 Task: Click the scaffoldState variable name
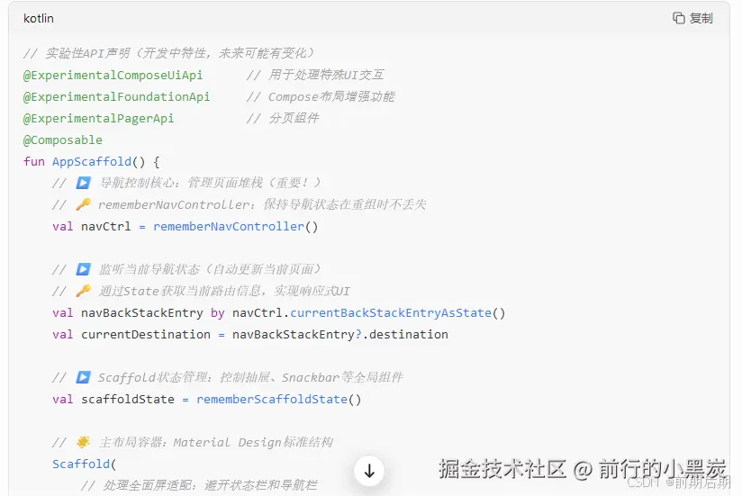tap(128, 400)
